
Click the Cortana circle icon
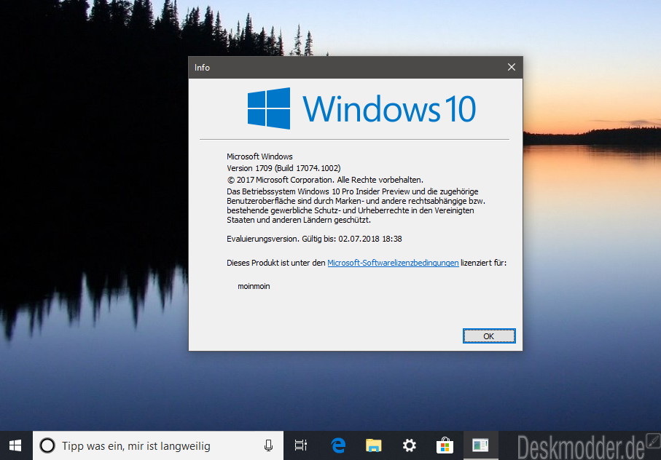coord(47,445)
